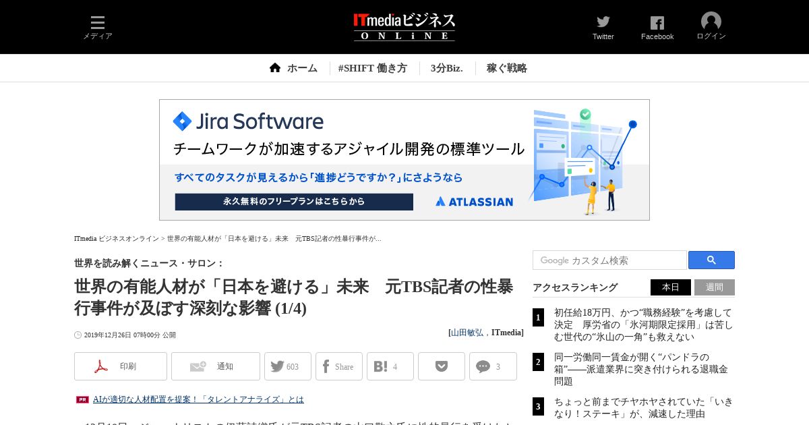The height and width of the screenshot is (425, 809).
Task: Click the 印刷 PDF print button
Action: point(121,366)
